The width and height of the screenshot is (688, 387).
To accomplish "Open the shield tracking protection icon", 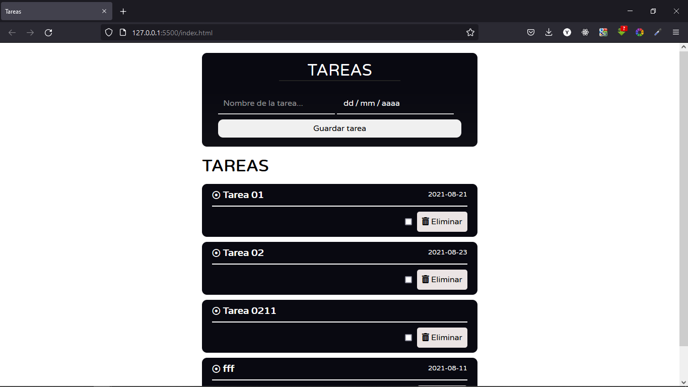I will [108, 33].
